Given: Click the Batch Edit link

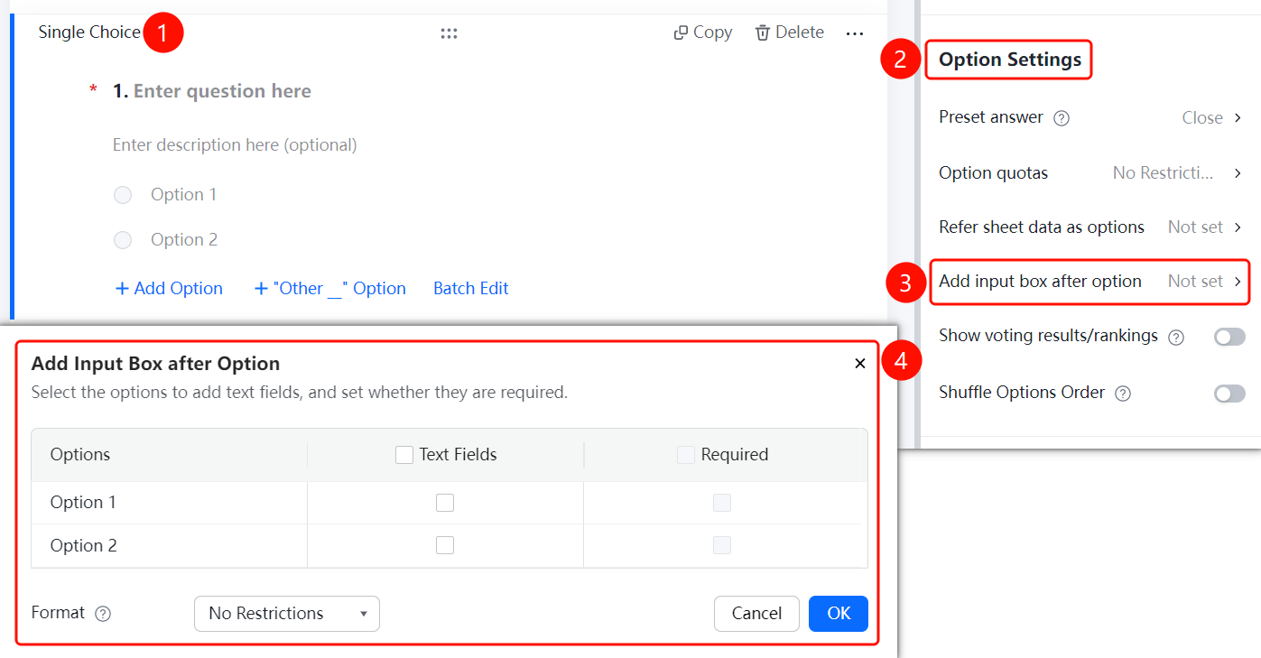Looking at the screenshot, I should tap(471, 289).
